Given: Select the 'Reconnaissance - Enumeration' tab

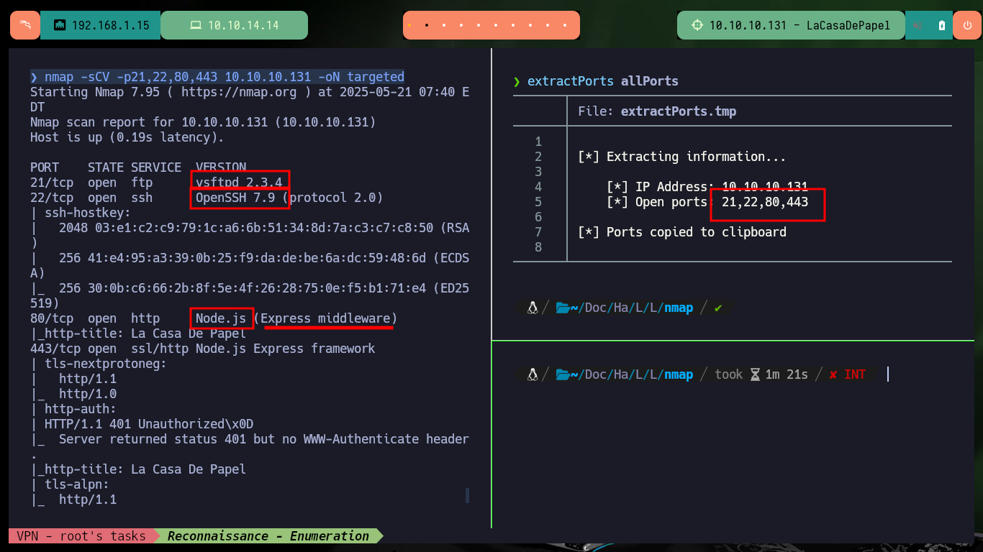Looking at the screenshot, I should [268, 536].
